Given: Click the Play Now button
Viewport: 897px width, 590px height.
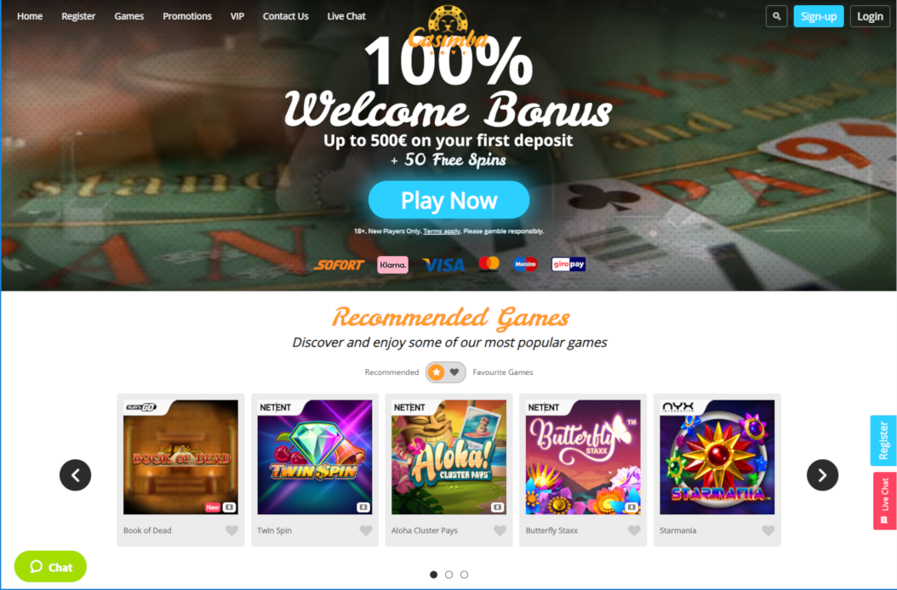Looking at the screenshot, I should pyautogui.click(x=449, y=200).
